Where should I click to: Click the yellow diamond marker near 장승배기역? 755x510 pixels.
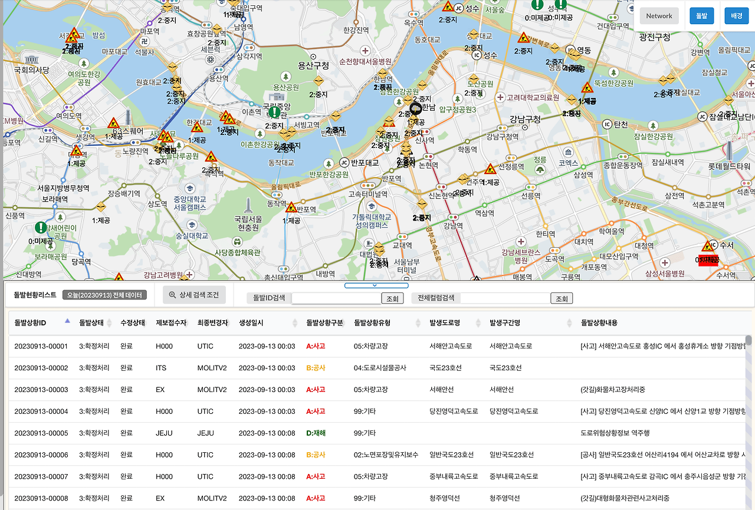(x=101, y=207)
